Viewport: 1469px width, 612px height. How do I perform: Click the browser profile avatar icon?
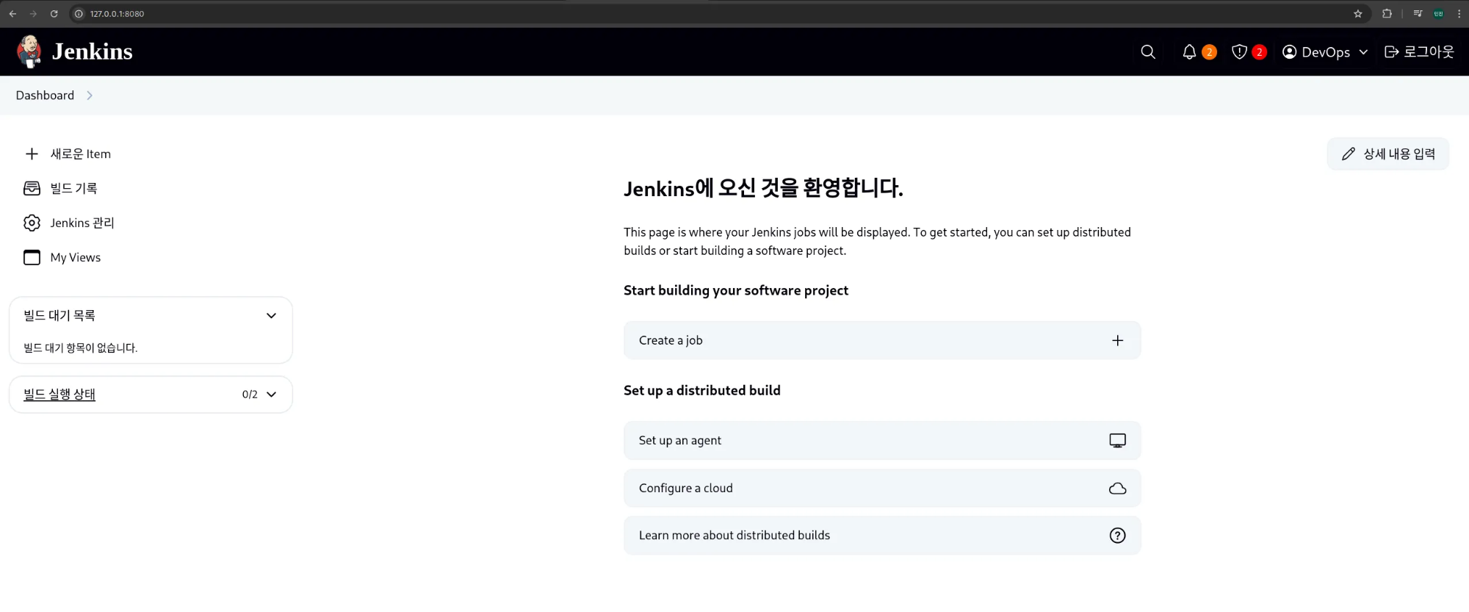pyautogui.click(x=1438, y=13)
